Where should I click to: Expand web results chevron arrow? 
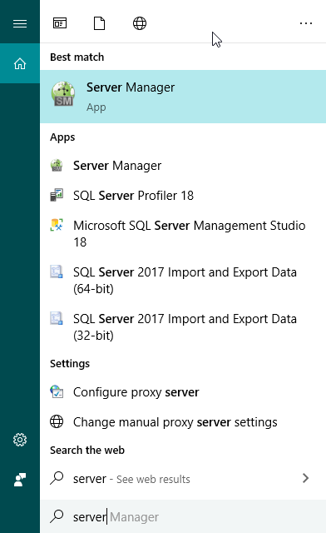pyautogui.click(x=306, y=478)
